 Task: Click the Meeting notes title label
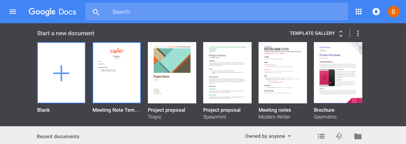click(x=275, y=110)
